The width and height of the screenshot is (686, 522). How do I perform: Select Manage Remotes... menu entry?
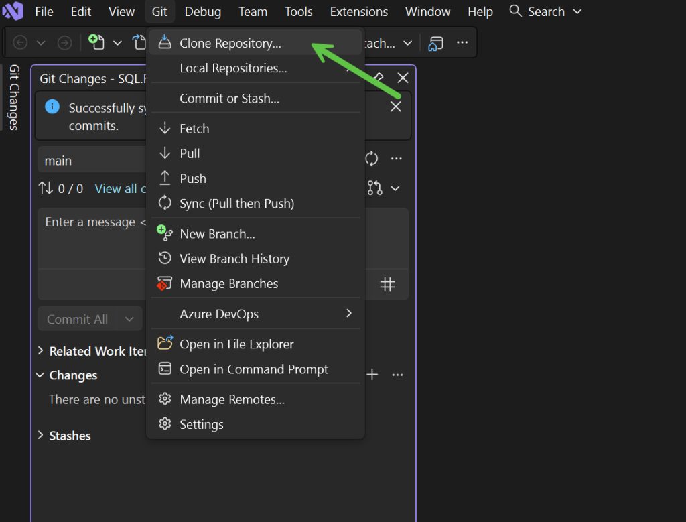[x=255, y=399]
